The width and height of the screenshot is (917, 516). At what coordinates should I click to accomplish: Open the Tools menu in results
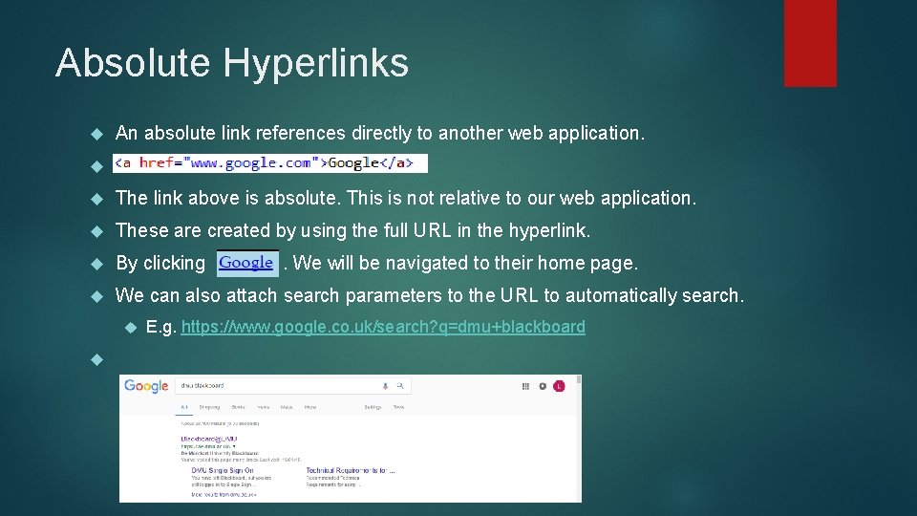pyautogui.click(x=399, y=407)
